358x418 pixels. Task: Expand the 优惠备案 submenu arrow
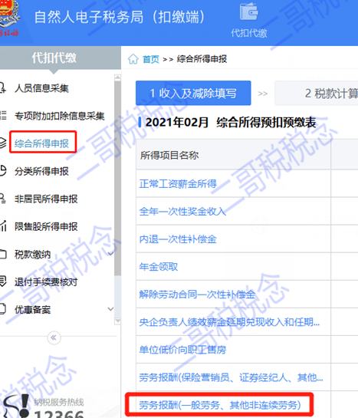pos(110,309)
